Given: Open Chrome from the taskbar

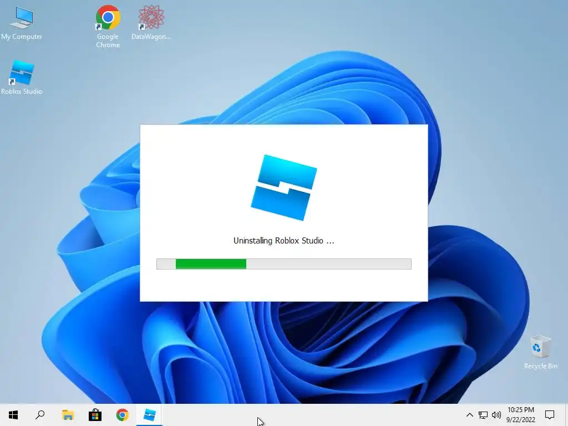Looking at the screenshot, I should 123,415.
